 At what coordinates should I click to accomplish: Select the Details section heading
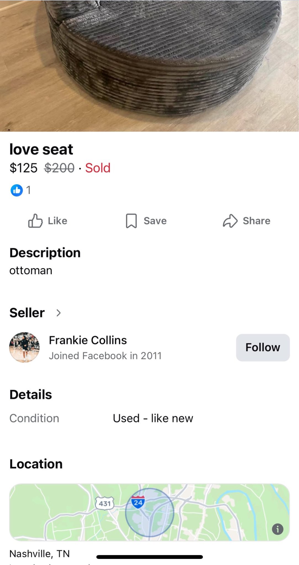[30, 394]
